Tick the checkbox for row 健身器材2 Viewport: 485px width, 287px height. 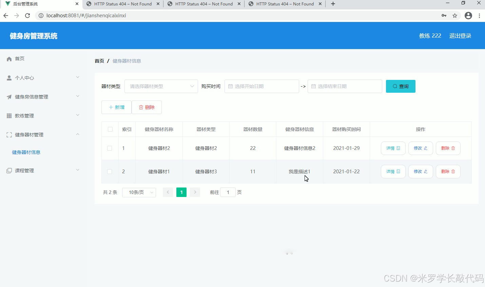click(x=110, y=148)
